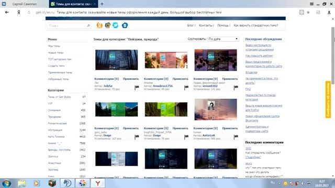This screenshot has width=335, height=188.
Task: Open 'Мои темы' in the side menu
Action: (54, 46)
